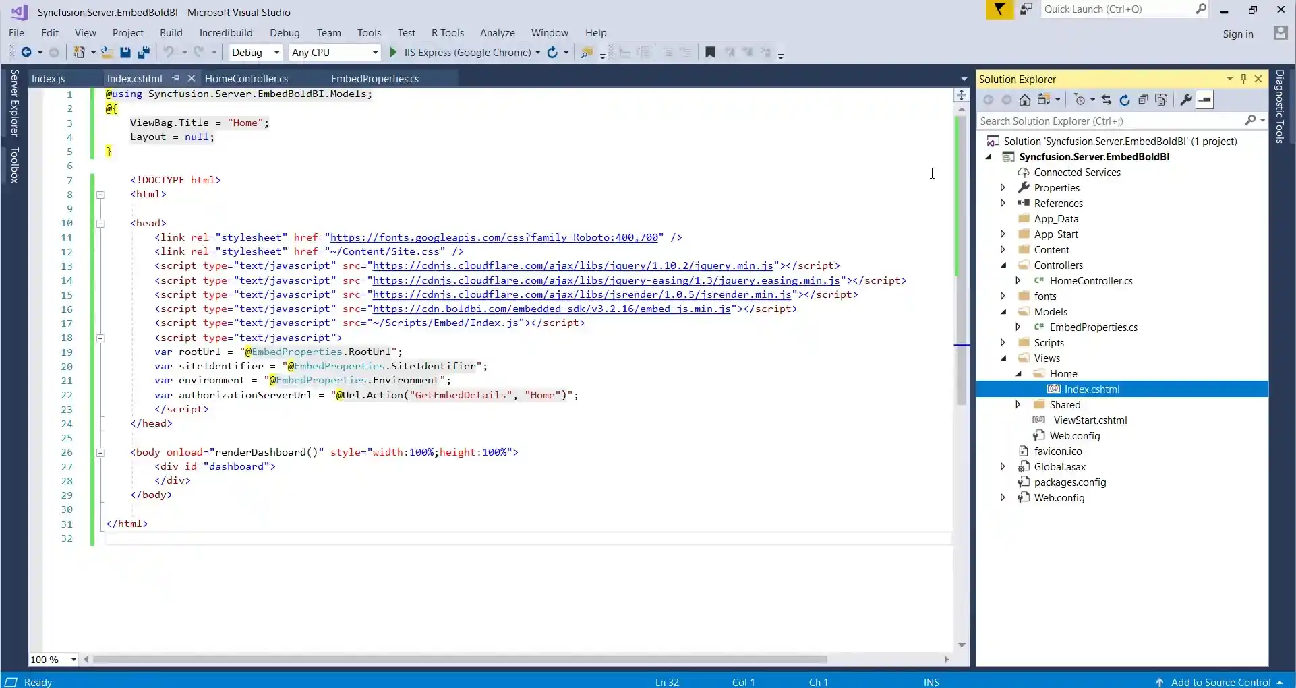Open Properties wrench icon in Solution Explorer

click(x=1185, y=100)
